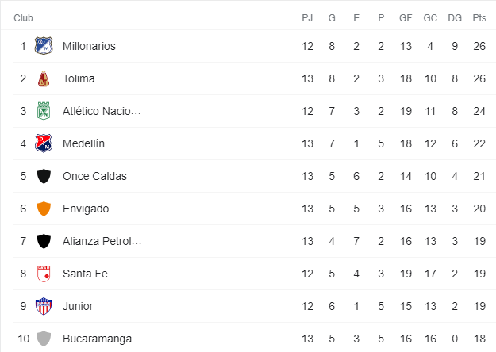Select the Junior team name
This screenshot has width=496, height=352.
(x=78, y=306)
